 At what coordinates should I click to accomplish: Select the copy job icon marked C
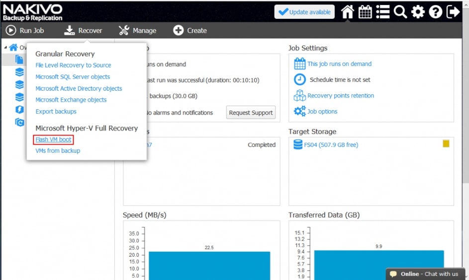(x=19, y=122)
